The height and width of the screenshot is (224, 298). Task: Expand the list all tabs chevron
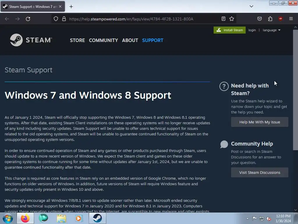251,6
